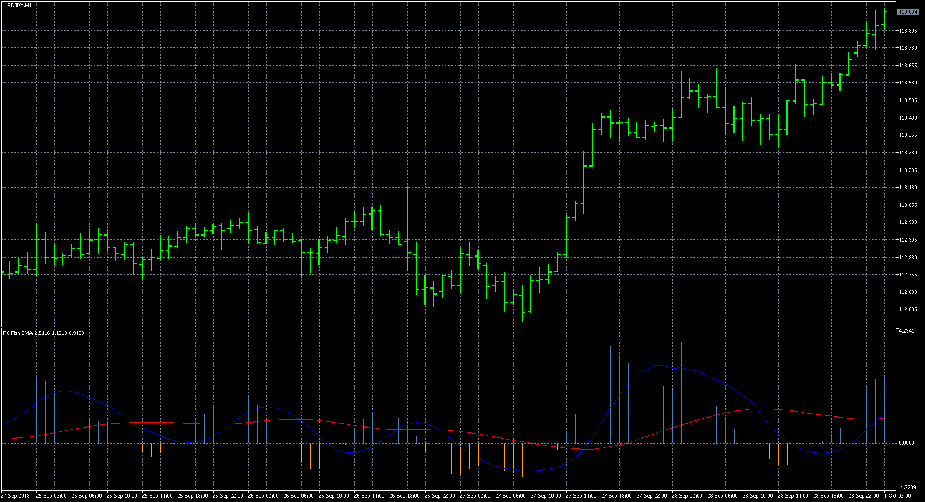
Task: Click the current price tag 113.884
Action: point(908,12)
